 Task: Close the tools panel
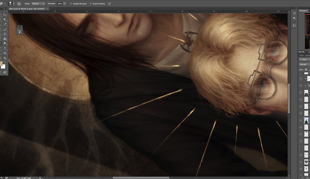click(7, 9)
